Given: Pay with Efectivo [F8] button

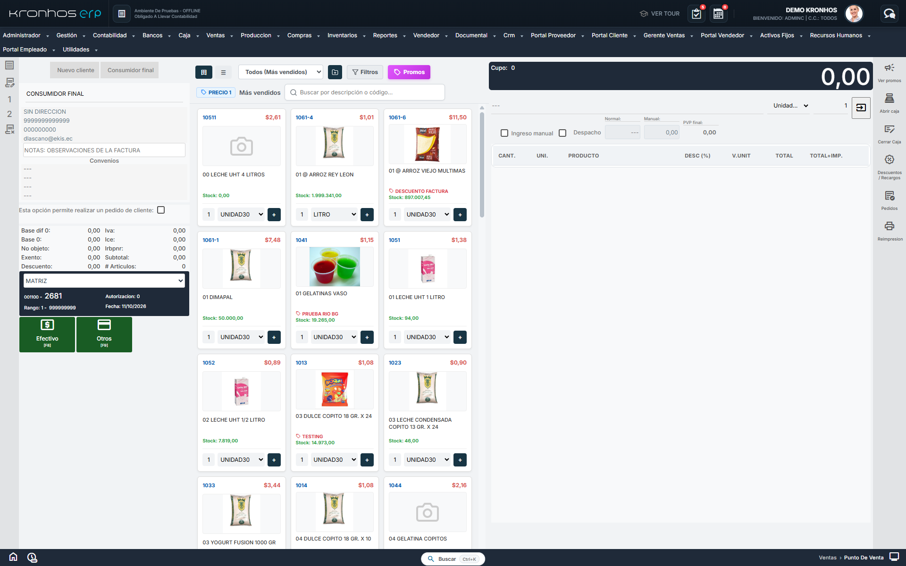Looking at the screenshot, I should click(x=47, y=334).
